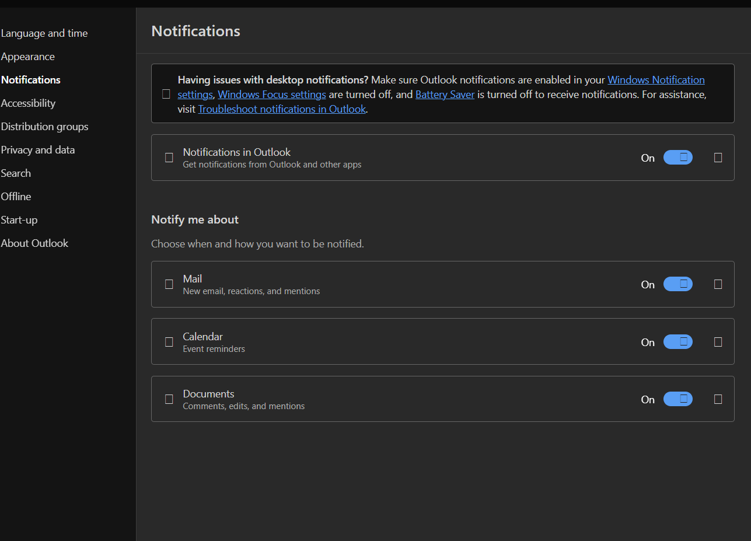Screen dimensions: 751x541
Task: Open the Windows Notification settings link
Action: coord(656,80)
